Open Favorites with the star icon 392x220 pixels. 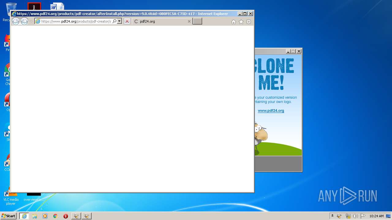(241, 22)
